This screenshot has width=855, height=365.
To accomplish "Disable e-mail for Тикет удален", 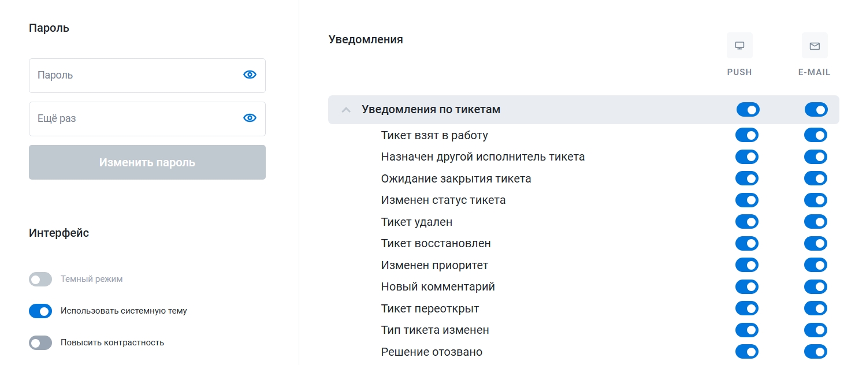I will pyautogui.click(x=815, y=222).
